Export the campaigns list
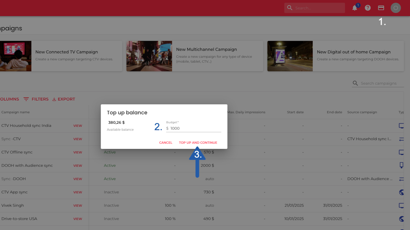410x230 pixels. click(x=63, y=99)
